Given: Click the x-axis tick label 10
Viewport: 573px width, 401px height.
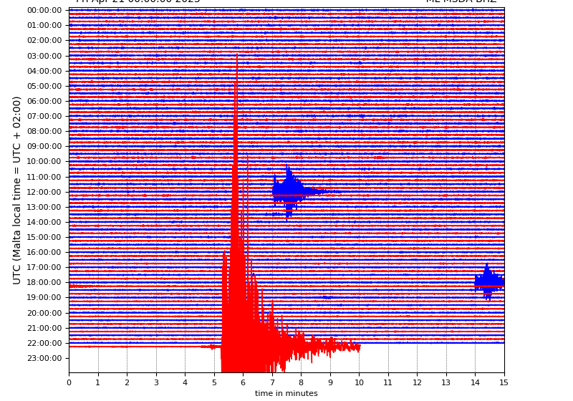Looking at the screenshot, I should [360, 382].
